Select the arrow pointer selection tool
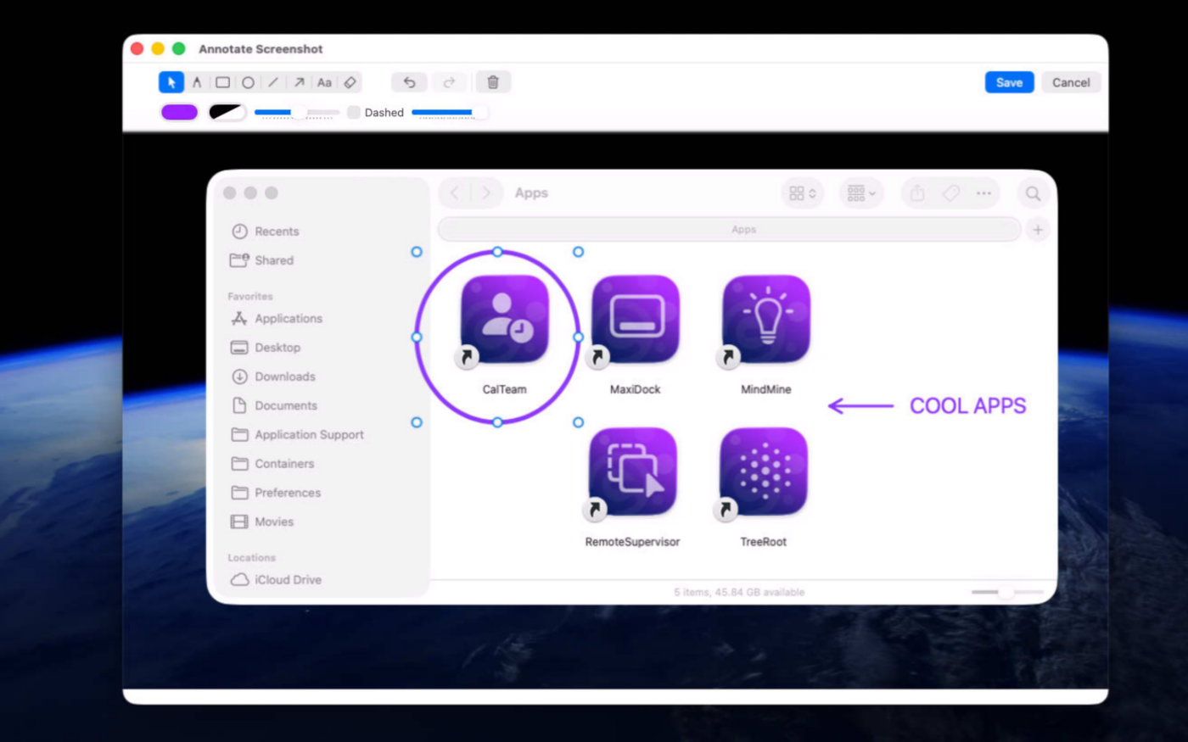1188x742 pixels. click(171, 82)
